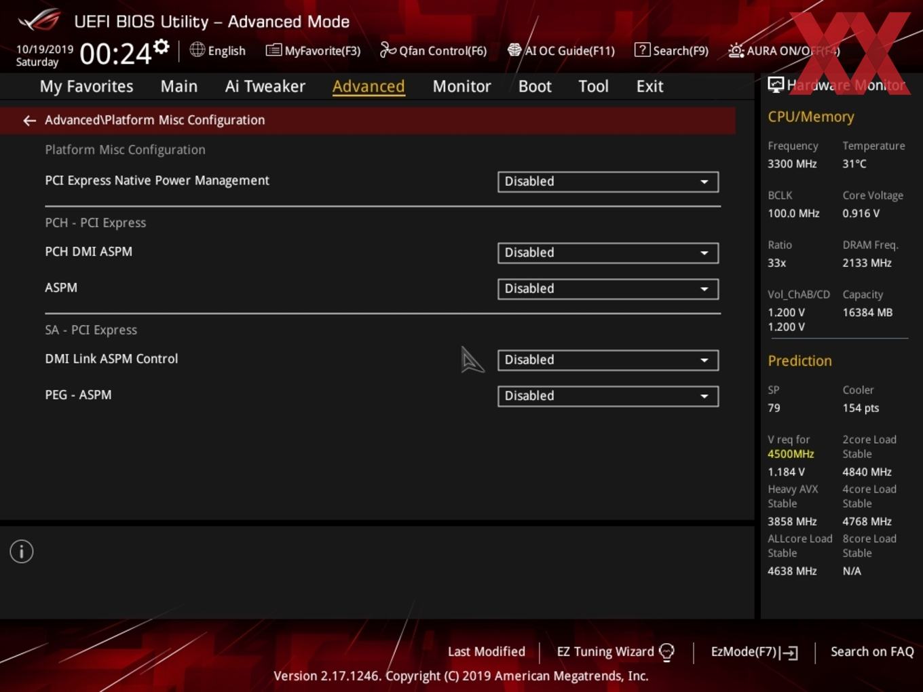923x692 pixels.
Task: Launch AI OC Guide(F11)
Action: pyautogui.click(x=561, y=51)
